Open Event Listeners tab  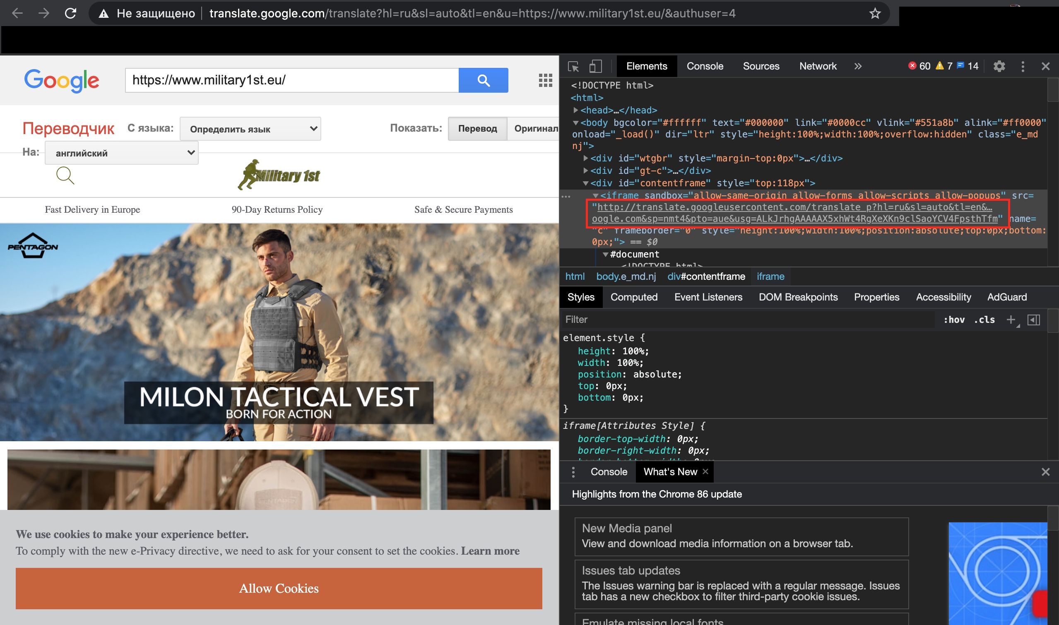coord(708,297)
